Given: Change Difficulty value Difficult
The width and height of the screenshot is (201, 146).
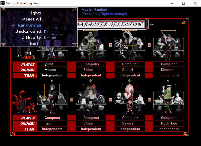Looking at the screenshot, I should 50,38.
